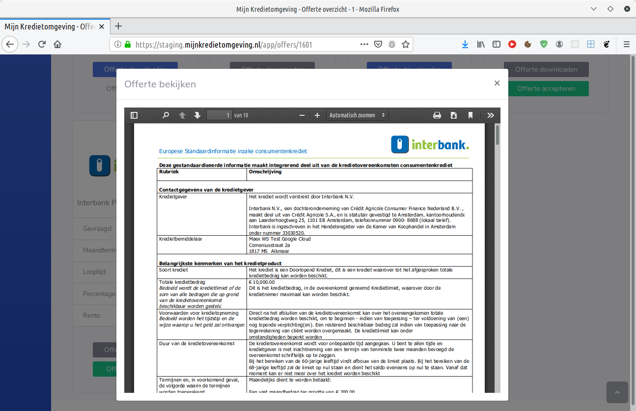
Task: Close the Offerte bekijken dialog
Action: pyautogui.click(x=497, y=83)
